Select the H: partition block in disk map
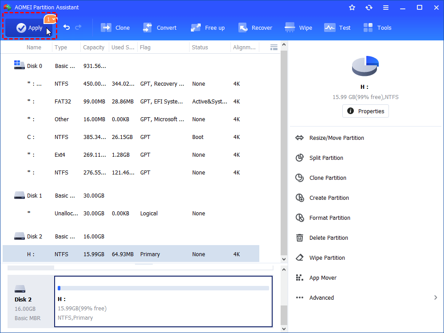 pyautogui.click(x=163, y=301)
